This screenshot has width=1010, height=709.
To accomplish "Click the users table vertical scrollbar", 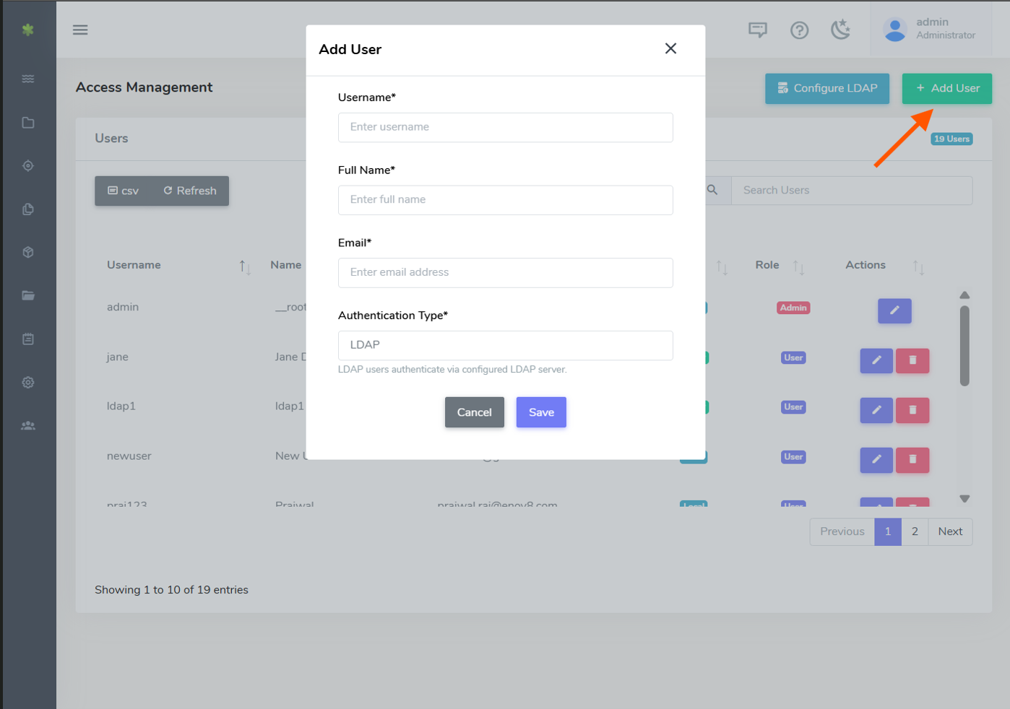I will pyautogui.click(x=964, y=347).
